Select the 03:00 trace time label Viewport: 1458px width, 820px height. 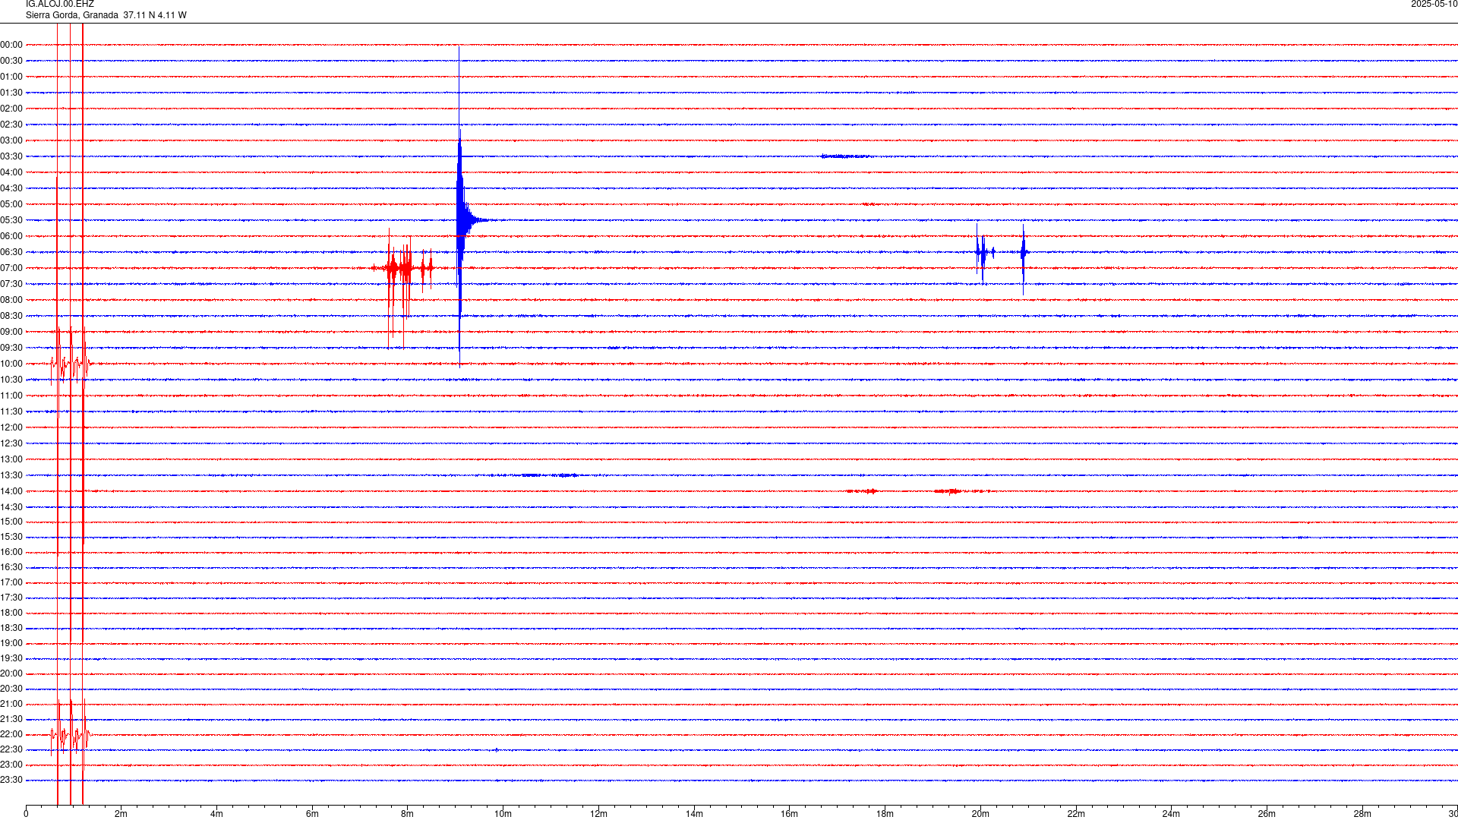click(11, 140)
